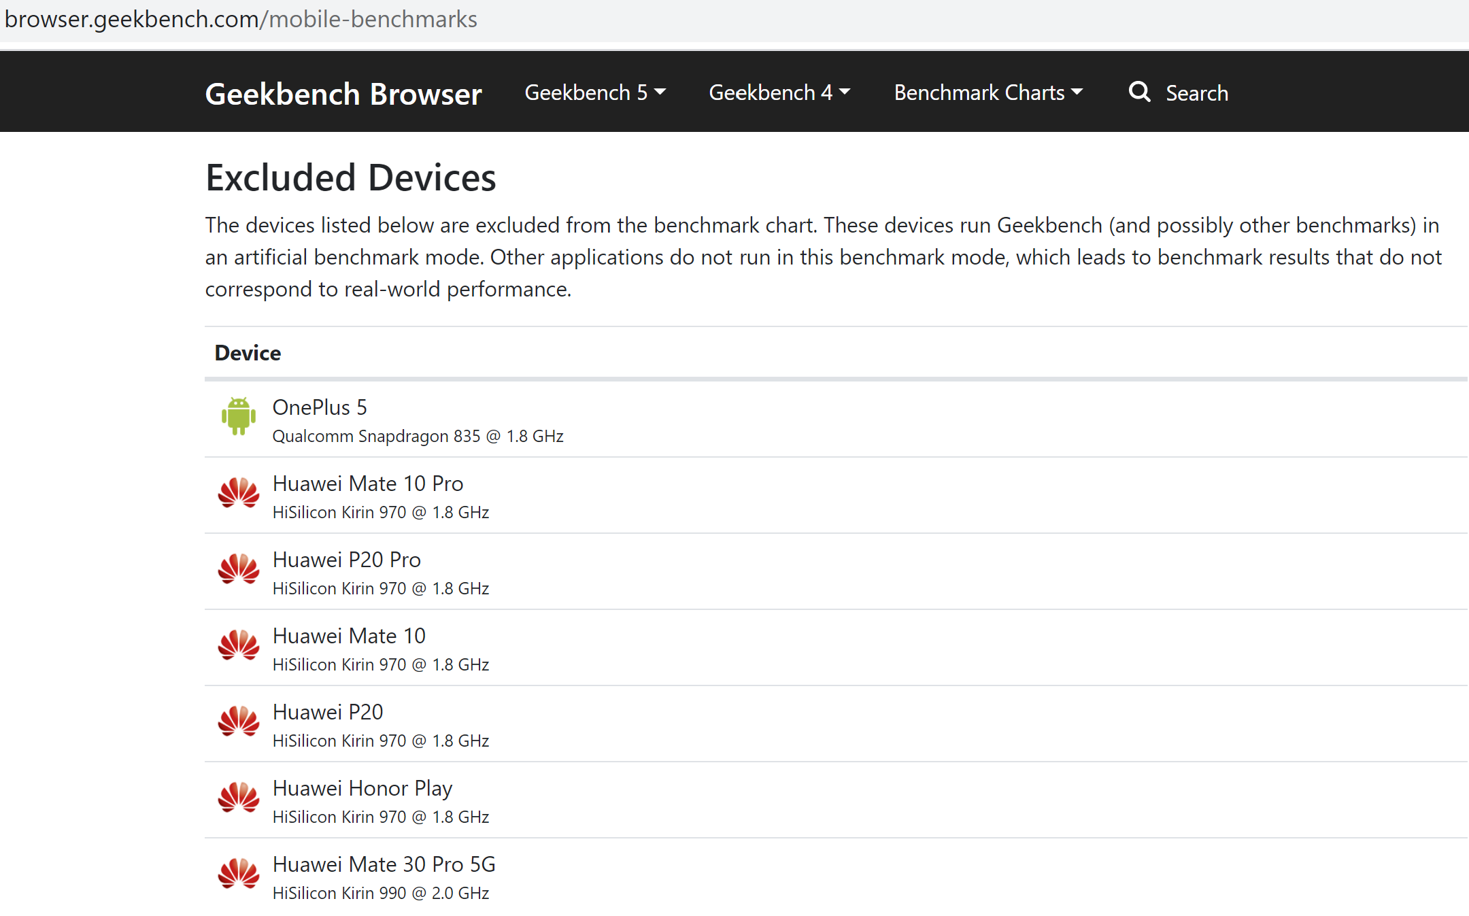1469x916 pixels.
Task: Click Kirin 970 text under Huawei P20
Action: pos(381,741)
